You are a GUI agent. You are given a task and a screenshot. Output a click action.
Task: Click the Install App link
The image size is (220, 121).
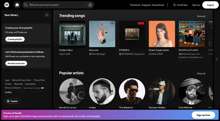180,5
